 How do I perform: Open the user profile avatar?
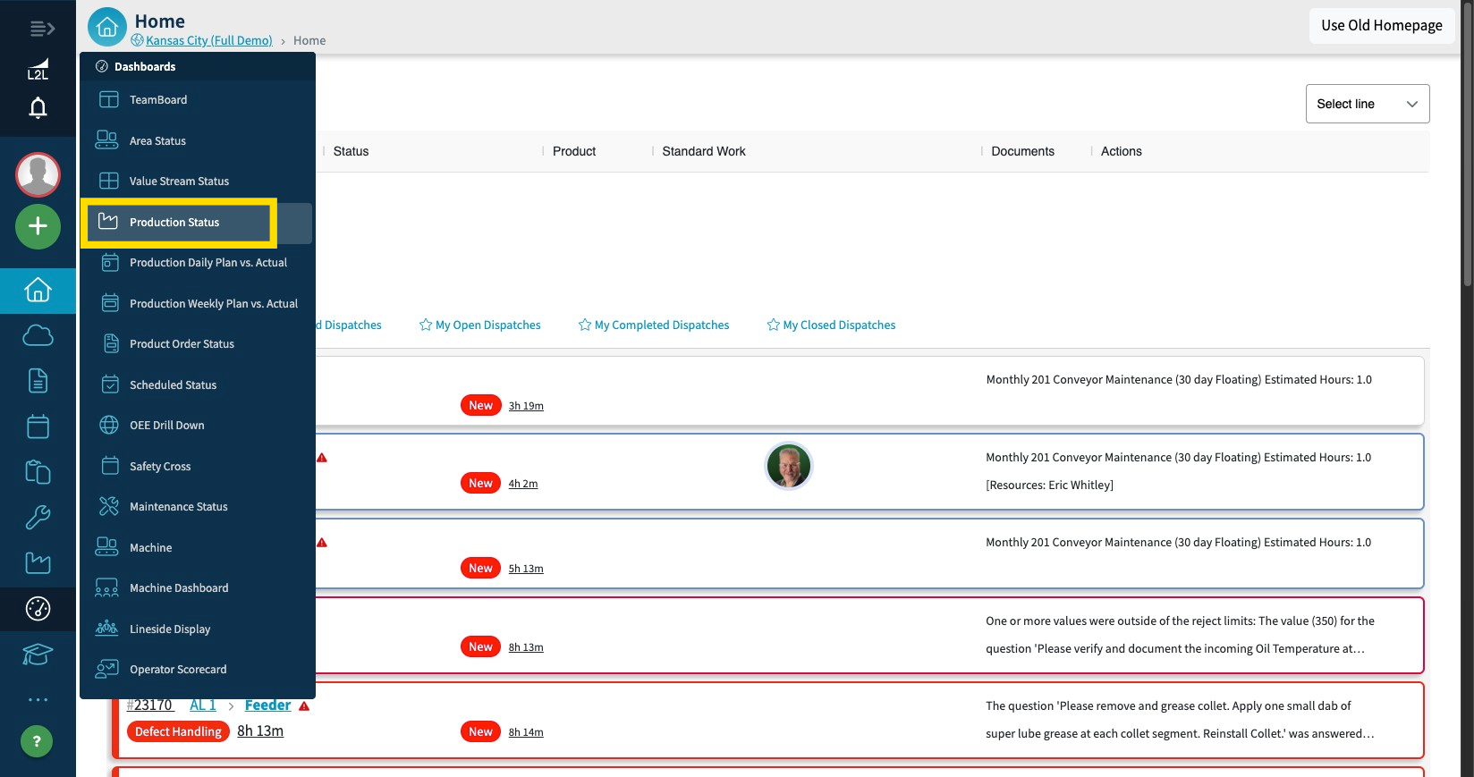click(38, 174)
